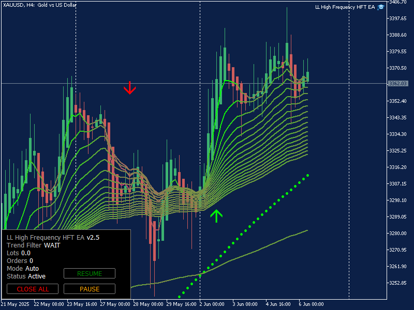Click the 3 Jun 08:00 time label

245,304
